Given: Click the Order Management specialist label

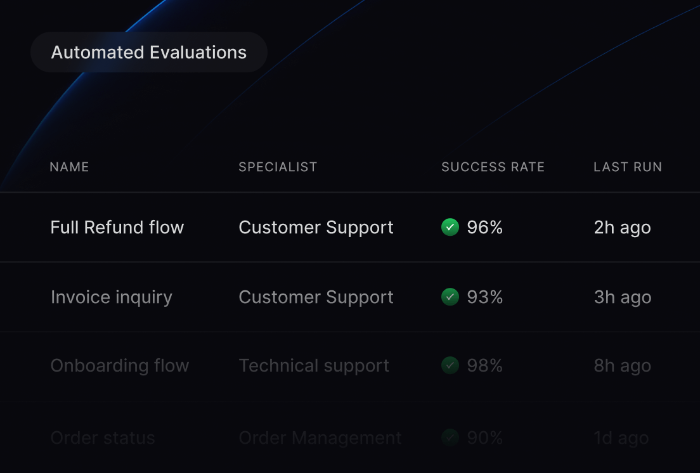Looking at the screenshot, I should (x=320, y=437).
